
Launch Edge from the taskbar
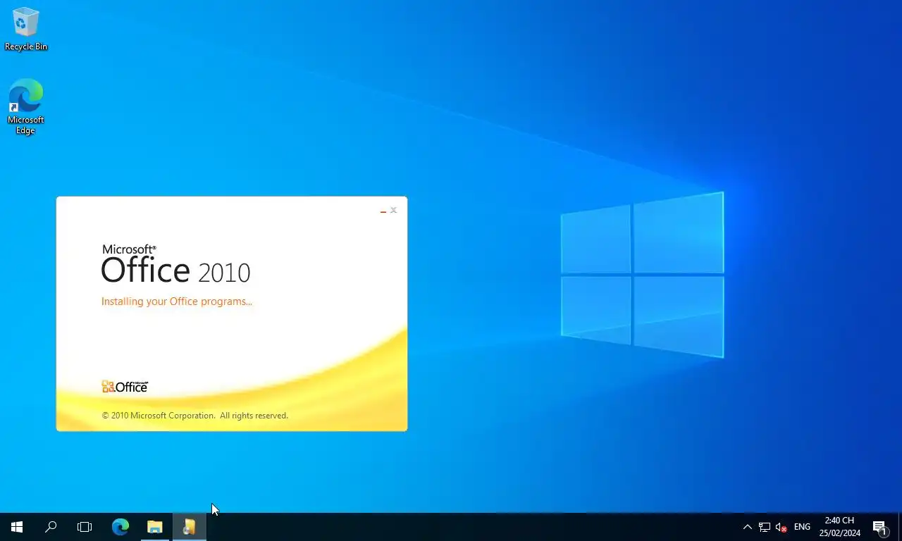pyautogui.click(x=121, y=527)
